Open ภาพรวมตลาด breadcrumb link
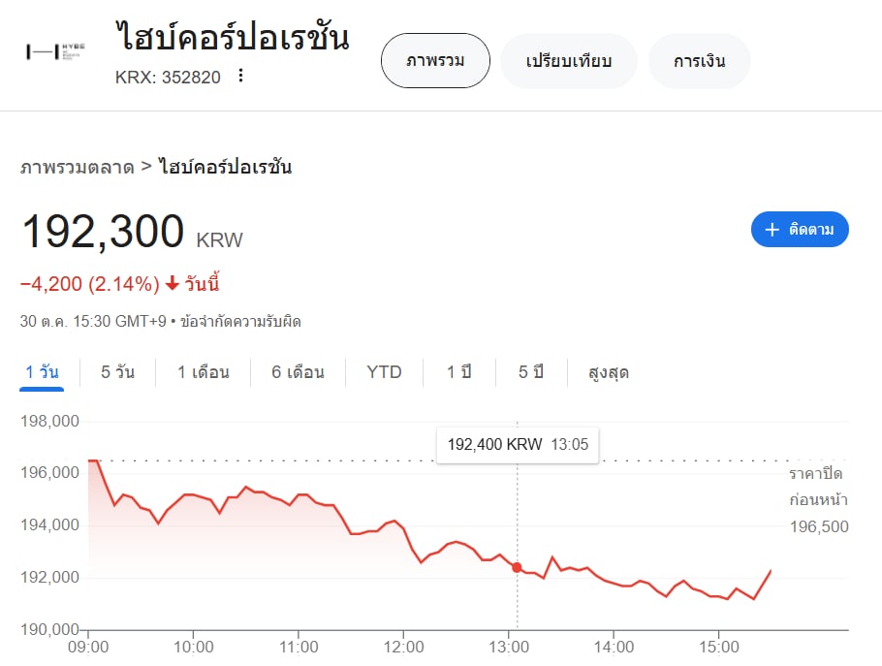 (x=78, y=167)
